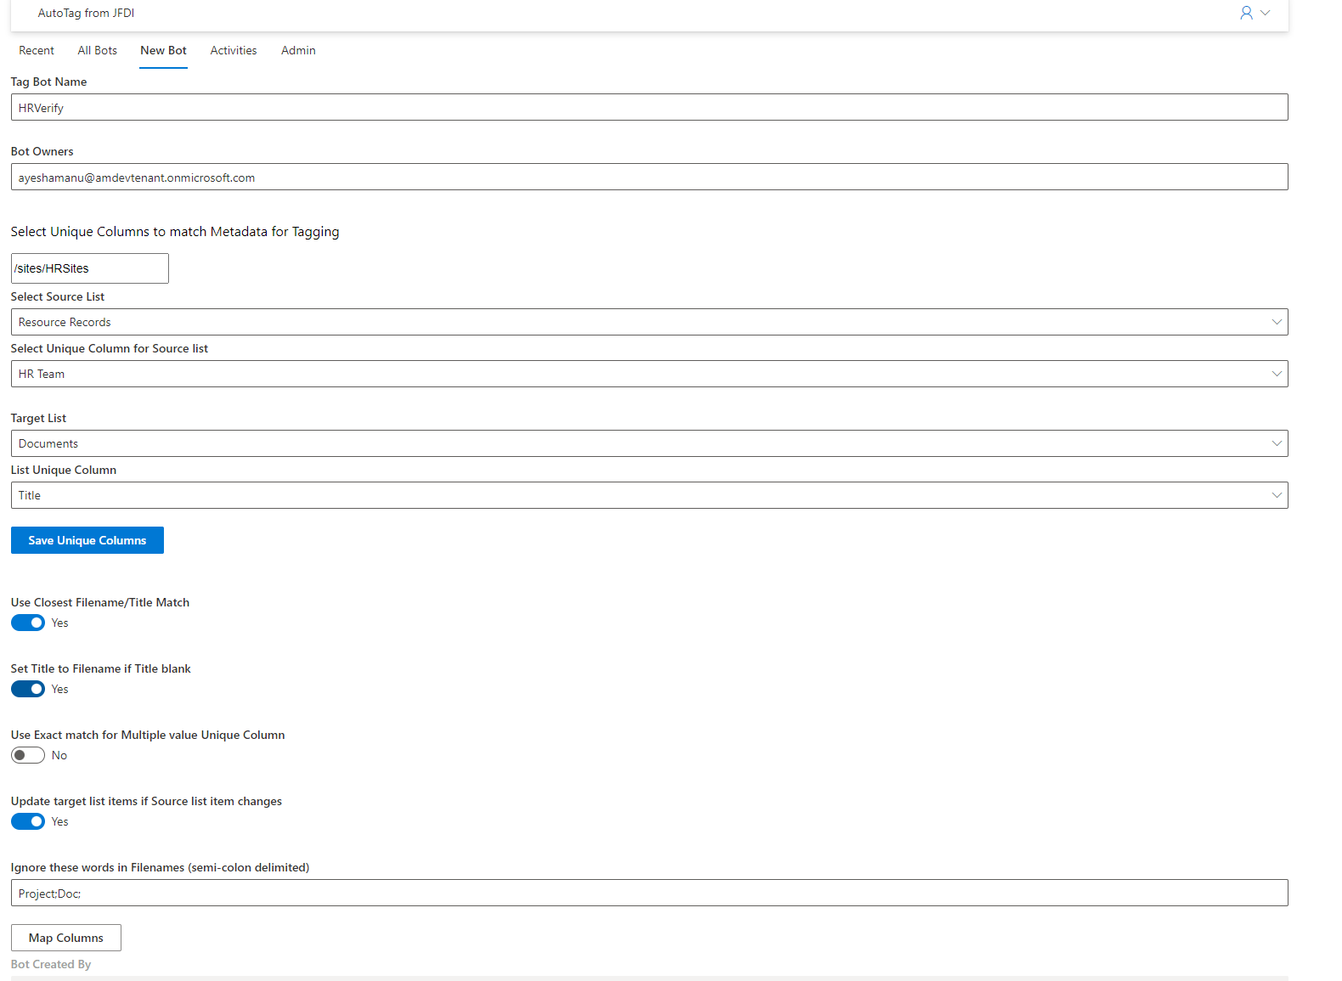Select the New Bot tab
The image size is (1342, 981).
pyautogui.click(x=164, y=50)
